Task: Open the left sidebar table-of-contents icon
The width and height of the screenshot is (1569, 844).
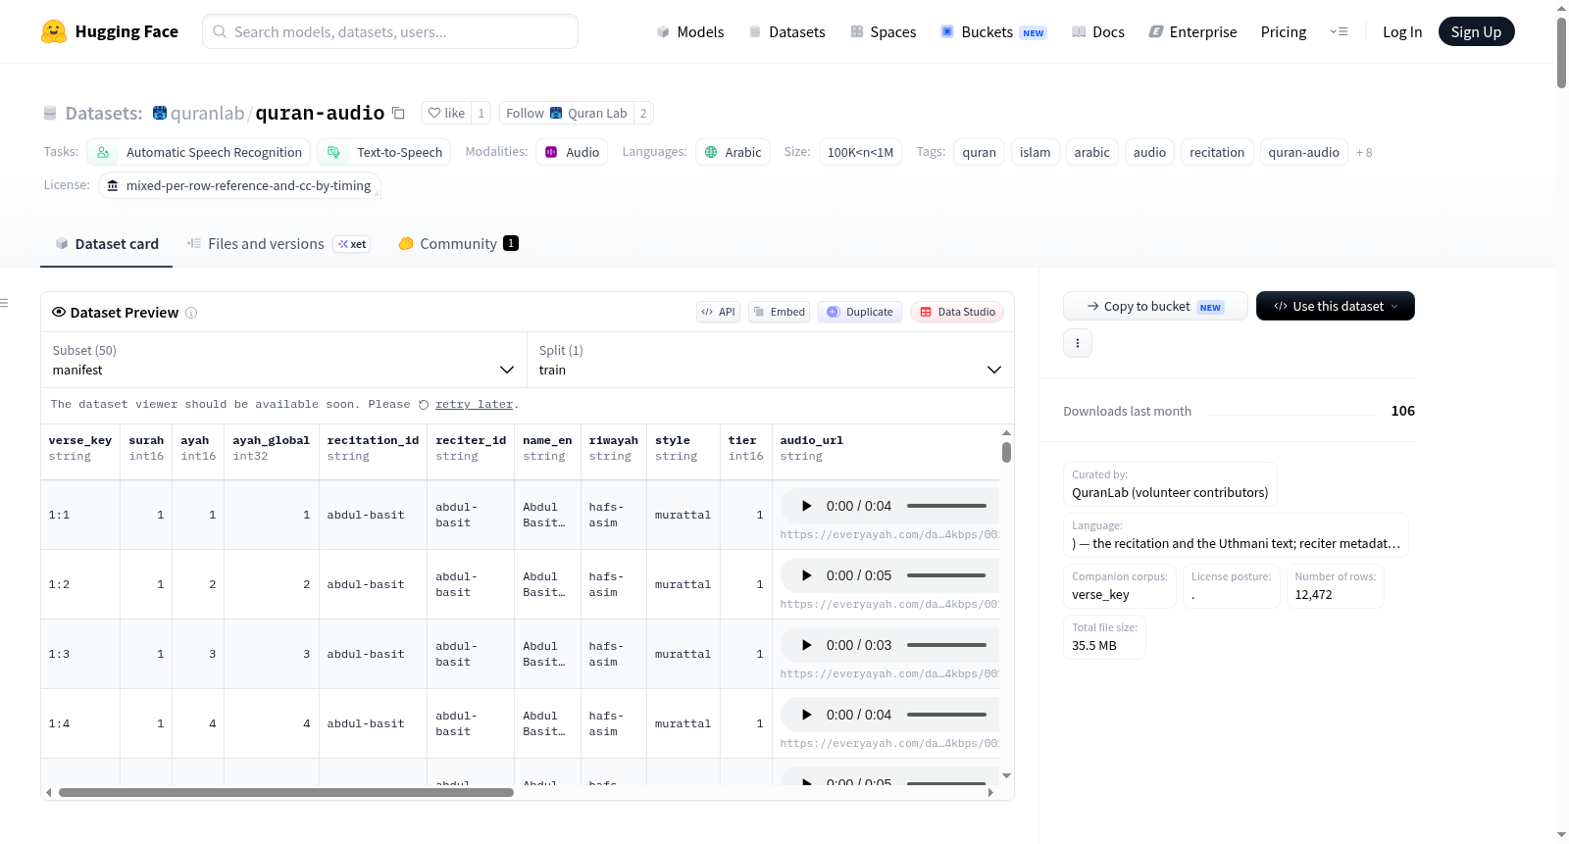Action: coord(5,303)
